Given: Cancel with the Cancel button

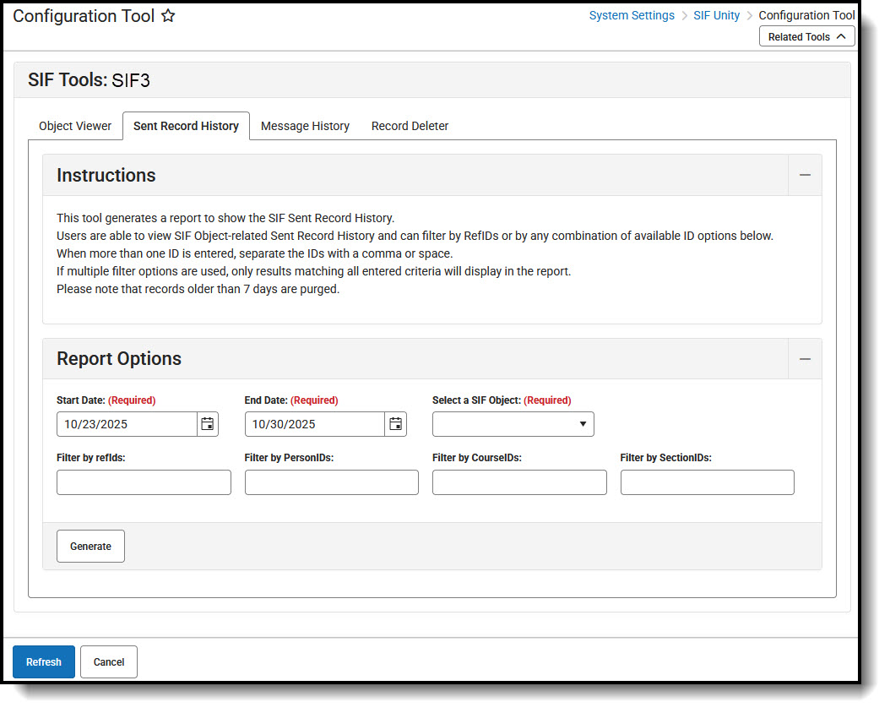Looking at the screenshot, I should (x=108, y=661).
